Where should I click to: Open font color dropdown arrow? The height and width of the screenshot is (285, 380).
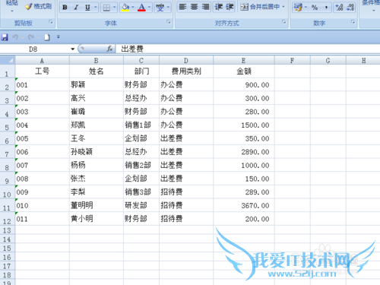150,8
